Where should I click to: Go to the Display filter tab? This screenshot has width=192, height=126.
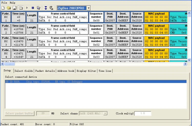coord(86,71)
